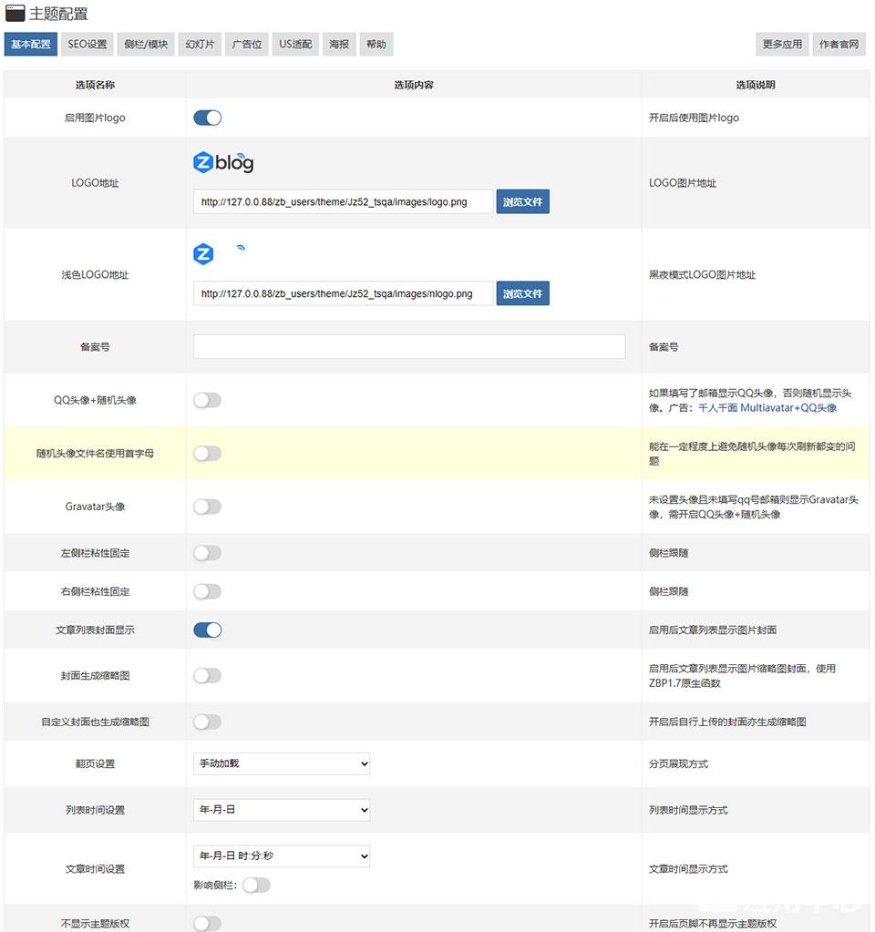
Task: Click 浏览文件 button for LOGO地址
Action: click(x=522, y=202)
